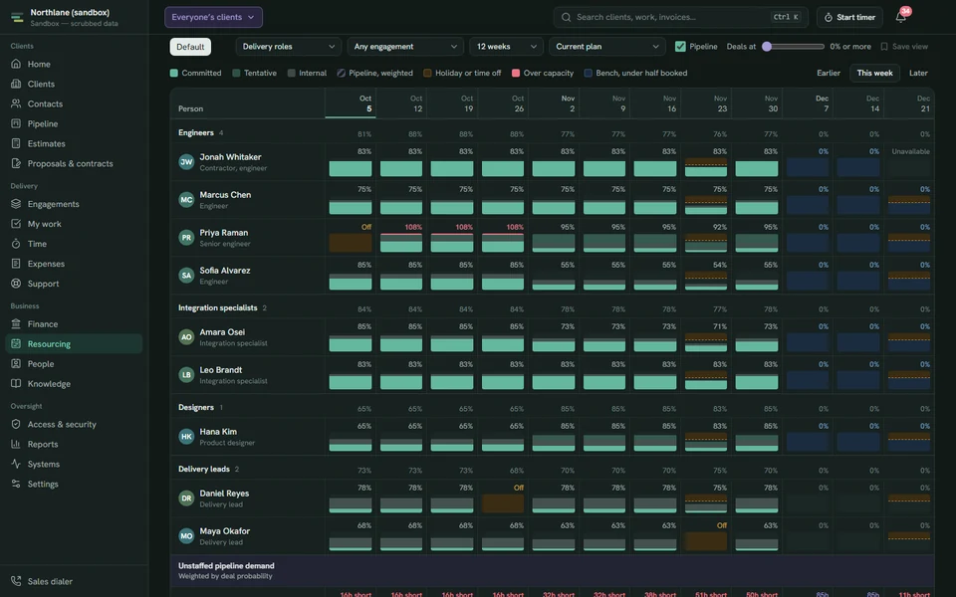This screenshot has height=597, width=956.
Task: Click the Resourcing calendar icon
Action: (16, 343)
